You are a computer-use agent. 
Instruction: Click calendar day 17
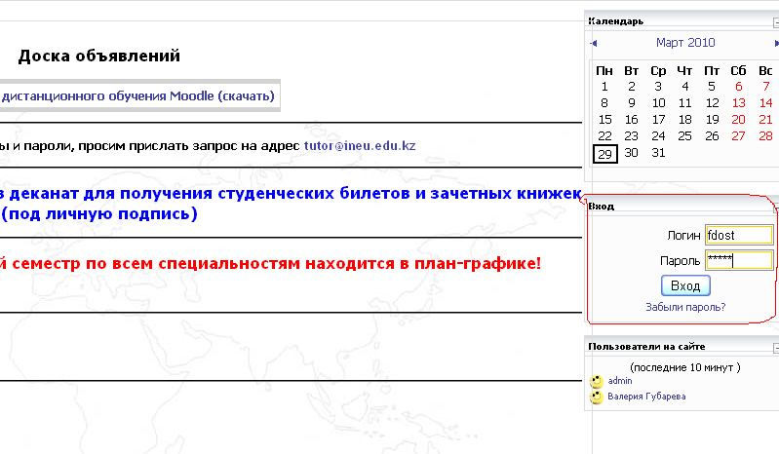click(x=658, y=120)
